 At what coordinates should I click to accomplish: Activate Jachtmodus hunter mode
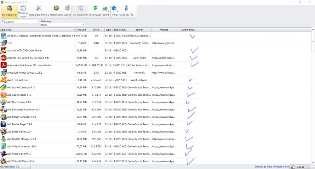(x=56, y=11)
